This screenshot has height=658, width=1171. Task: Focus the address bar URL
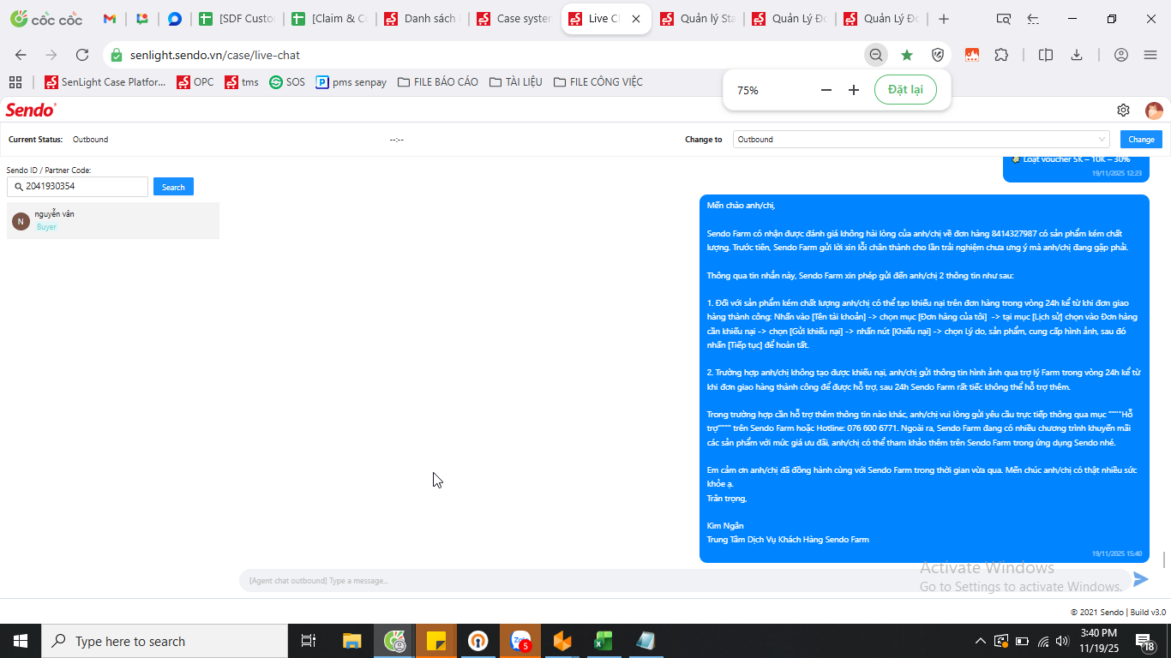click(215, 55)
